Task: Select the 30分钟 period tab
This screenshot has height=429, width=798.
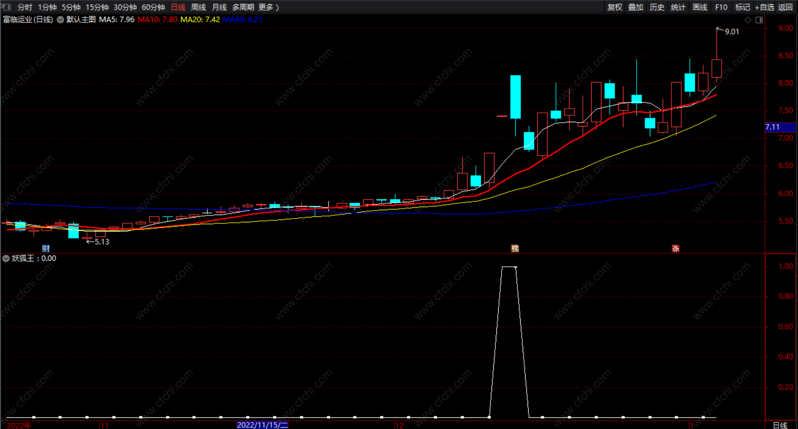Action: (125, 7)
